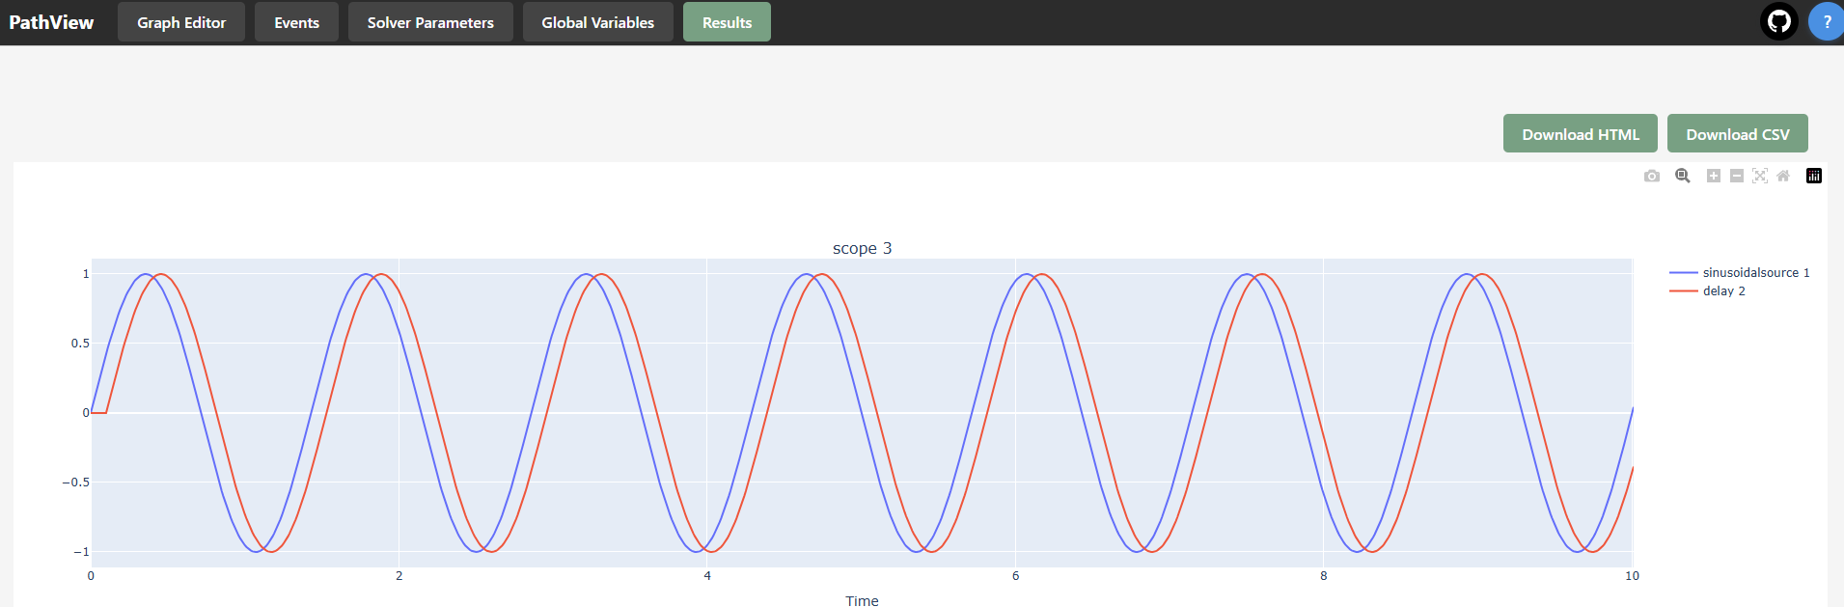This screenshot has height=607, width=1844.
Task: Open the Events tab
Action: [x=296, y=22]
